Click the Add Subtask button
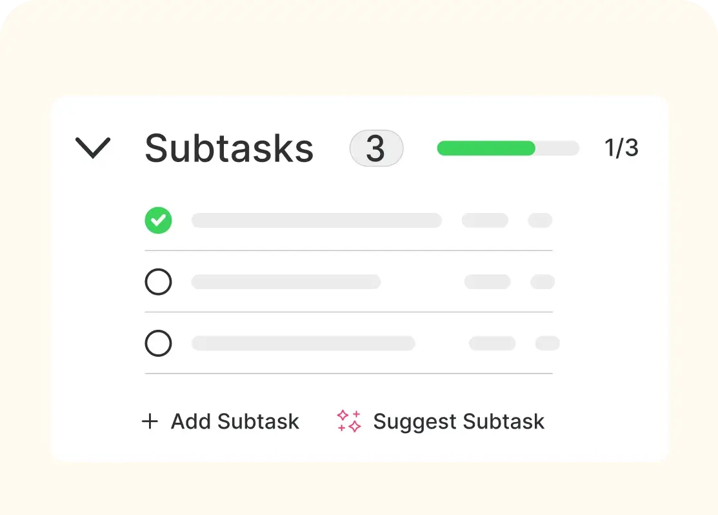Screen dimensions: 718x515 [235, 421]
